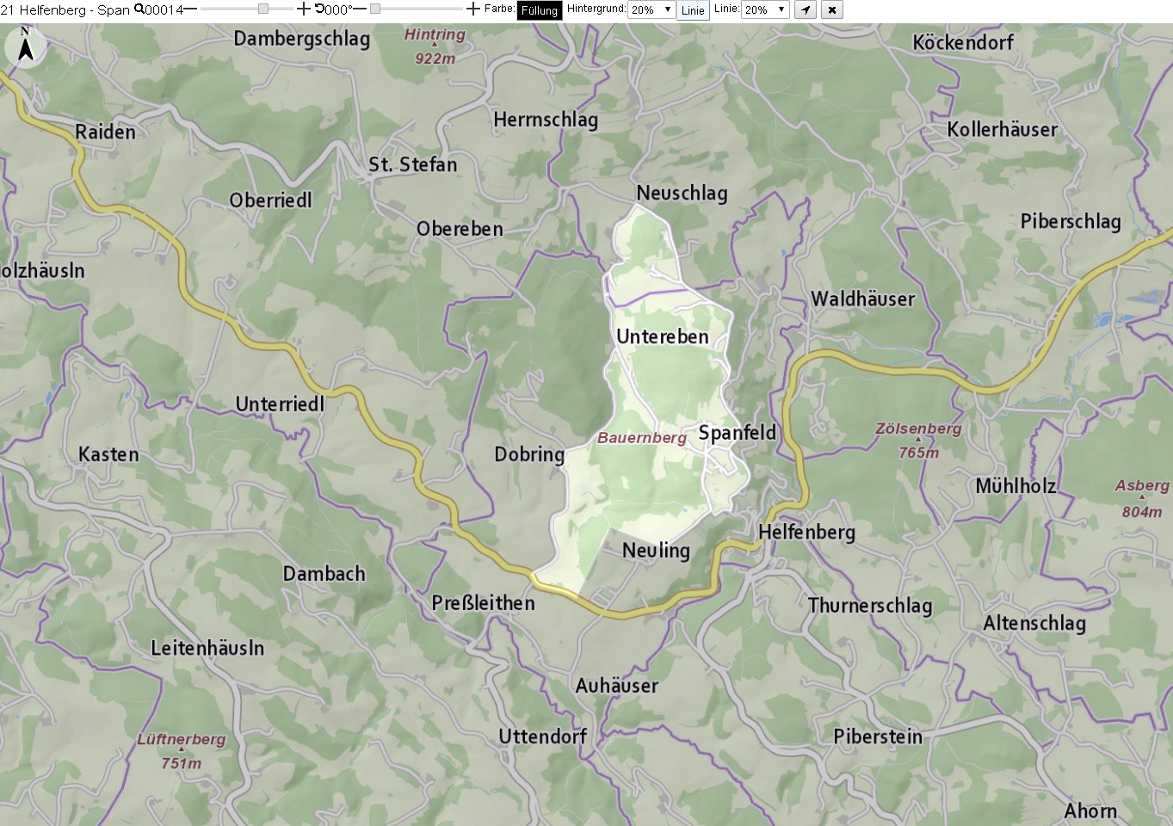
Task: Click the Spanfeld place label
Action: [738, 433]
